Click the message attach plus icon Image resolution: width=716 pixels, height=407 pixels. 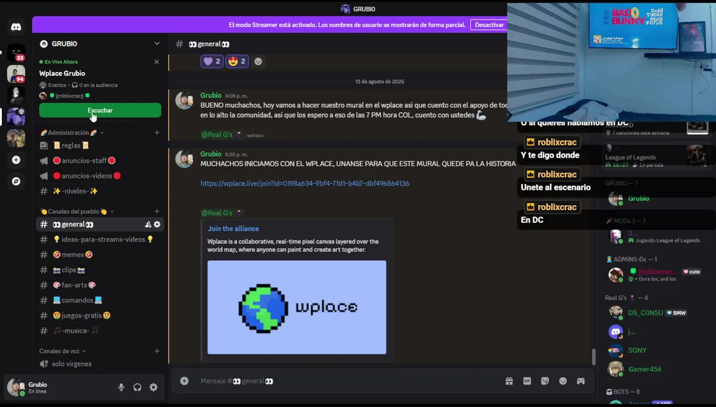click(x=184, y=381)
